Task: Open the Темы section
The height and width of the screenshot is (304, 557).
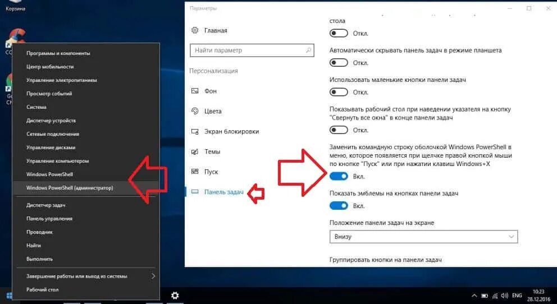Action: (212, 151)
